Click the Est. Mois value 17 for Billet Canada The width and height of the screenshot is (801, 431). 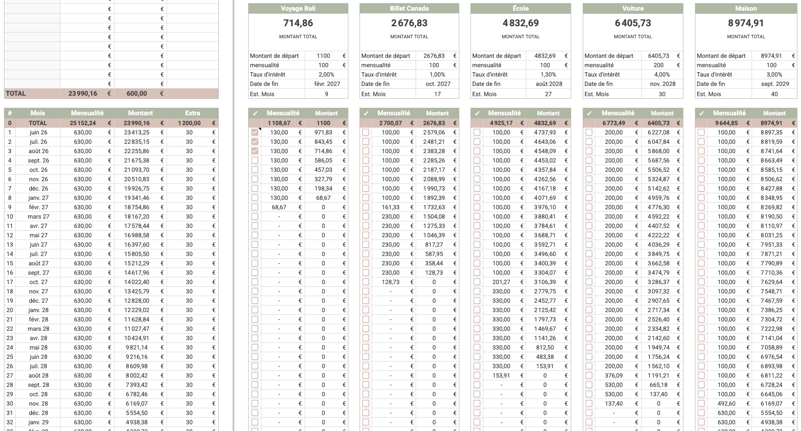(437, 94)
